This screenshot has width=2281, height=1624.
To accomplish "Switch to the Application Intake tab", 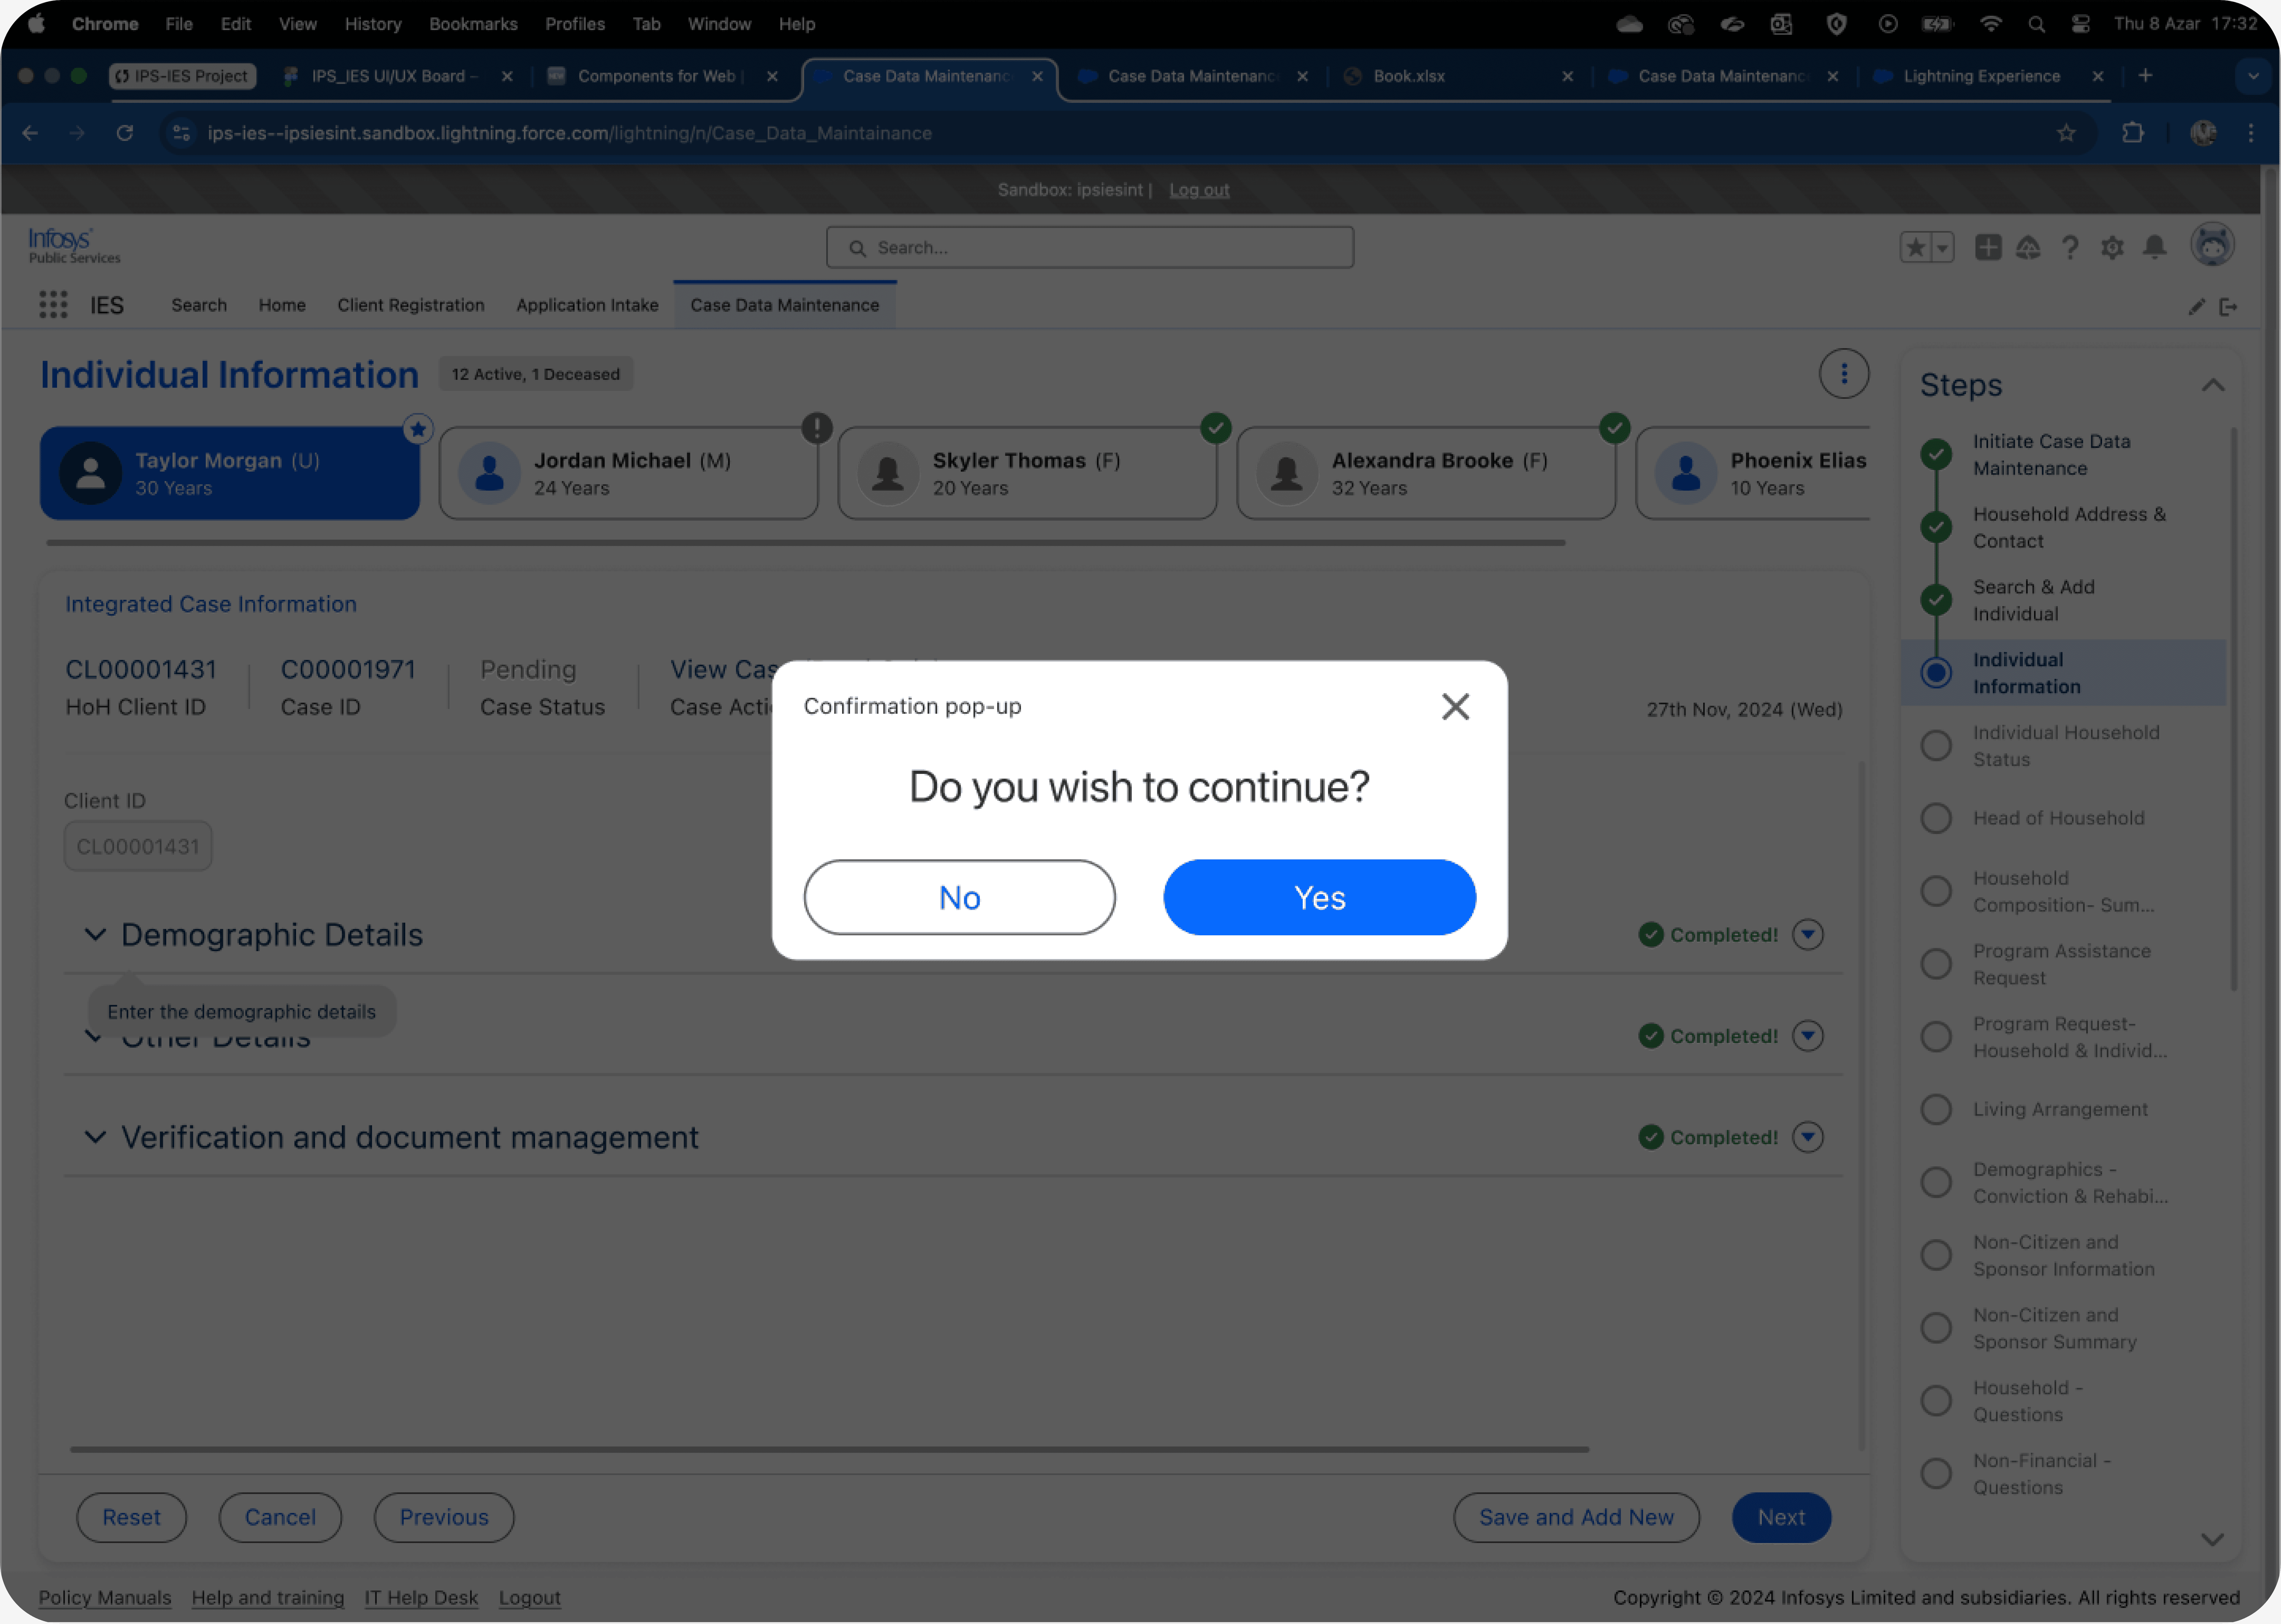I will pos(587,305).
